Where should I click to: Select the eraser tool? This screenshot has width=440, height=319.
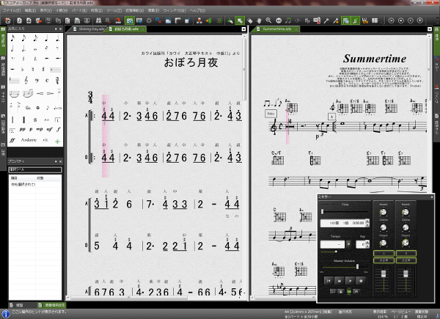249,21
